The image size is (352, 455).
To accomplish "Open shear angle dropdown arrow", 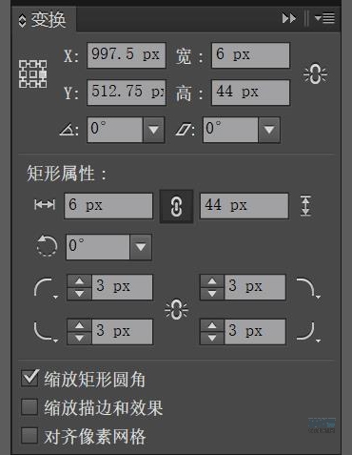I will pos(269,130).
